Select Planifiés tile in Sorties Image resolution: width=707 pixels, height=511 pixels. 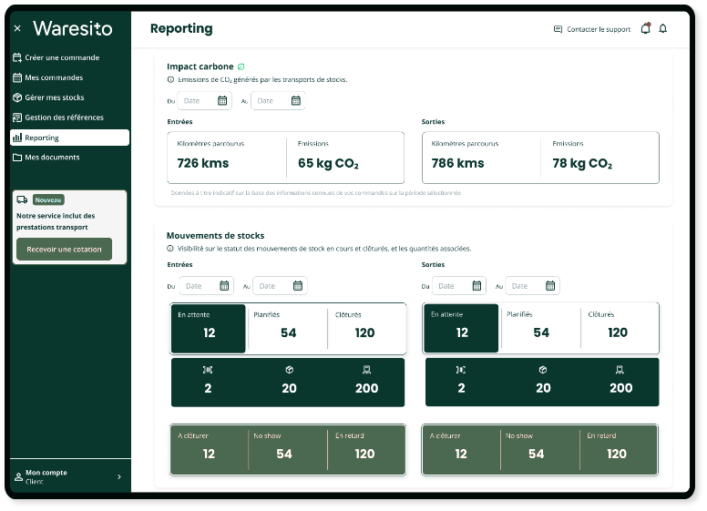(541, 328)
